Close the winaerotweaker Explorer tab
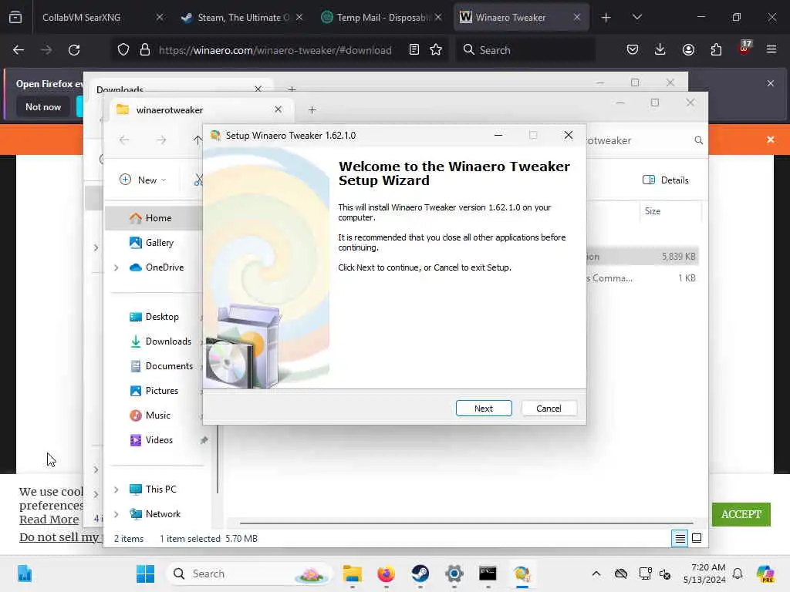 click(278, 109)
